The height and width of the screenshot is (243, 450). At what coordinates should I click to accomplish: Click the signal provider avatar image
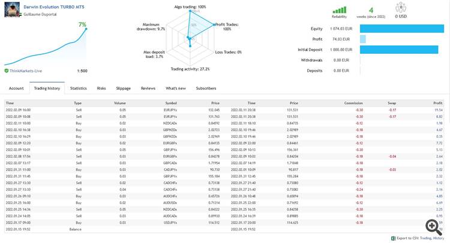(x=13, y=10)
